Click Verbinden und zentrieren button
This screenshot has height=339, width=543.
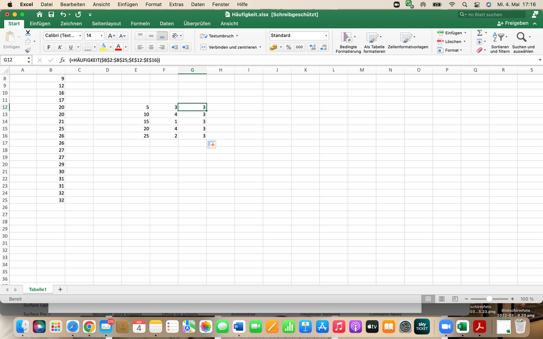pyautogui.click(x=230, y=47)
